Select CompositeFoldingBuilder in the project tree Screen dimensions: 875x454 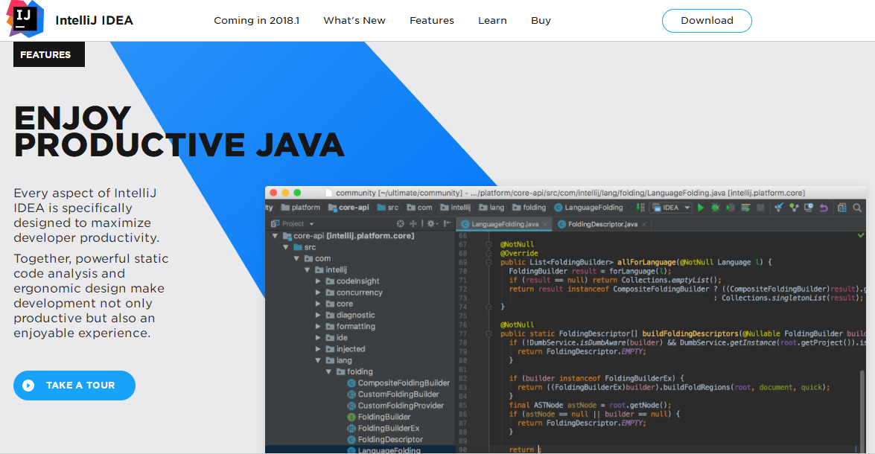(398, 383)
